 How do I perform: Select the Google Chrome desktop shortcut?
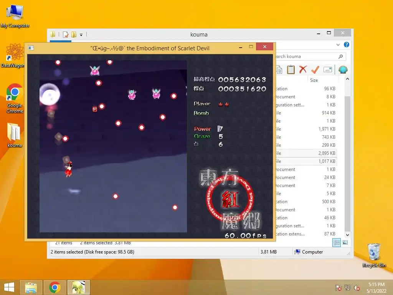pos(15,99)
